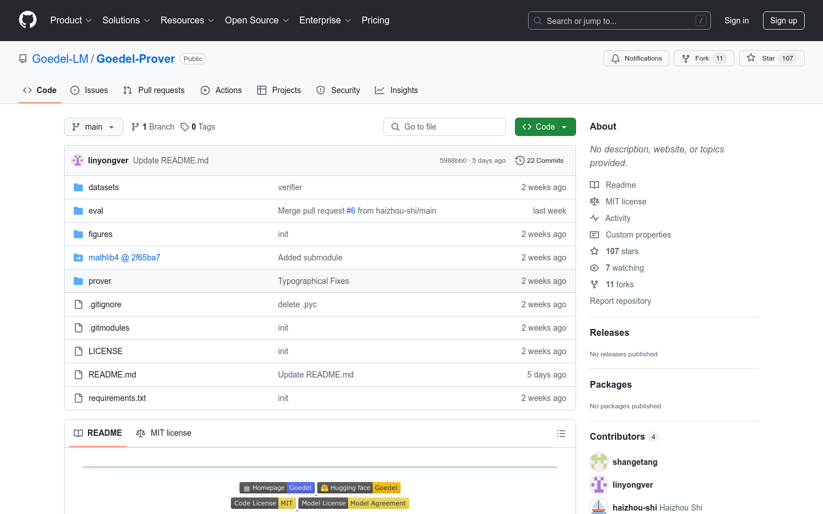Click the watching eye icon
Viewport: 823px width, 514px height.
point(594,268)
